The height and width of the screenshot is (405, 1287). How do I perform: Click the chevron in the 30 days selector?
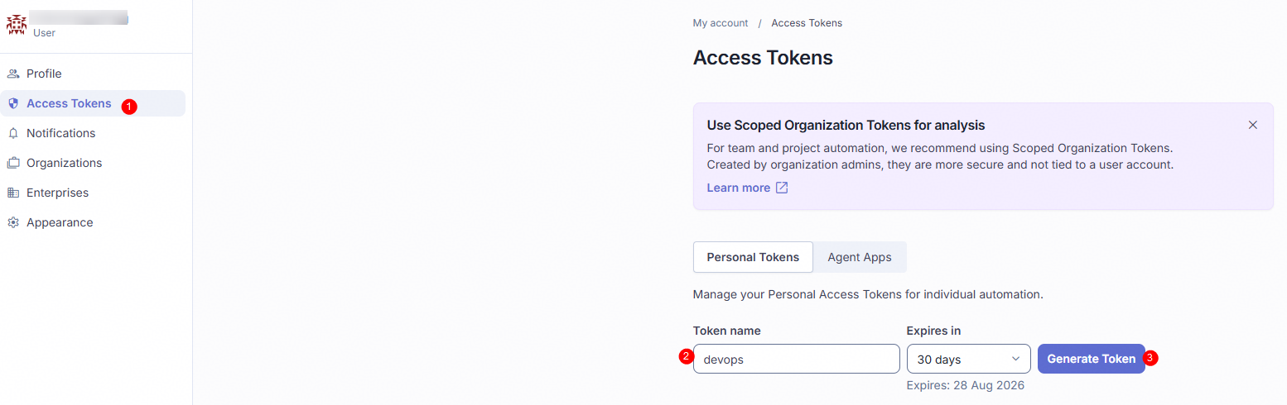tap(1015, 359)
